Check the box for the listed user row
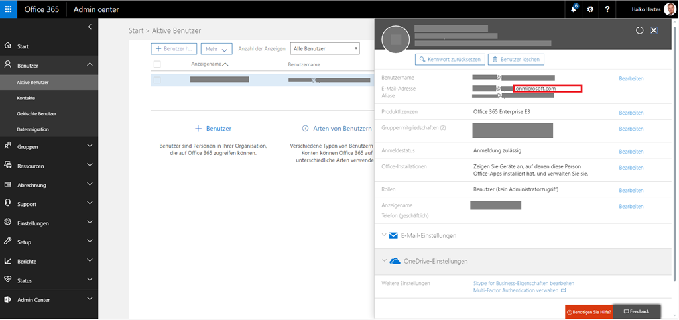This screenshot has width=679, height=320. (157, 80)
